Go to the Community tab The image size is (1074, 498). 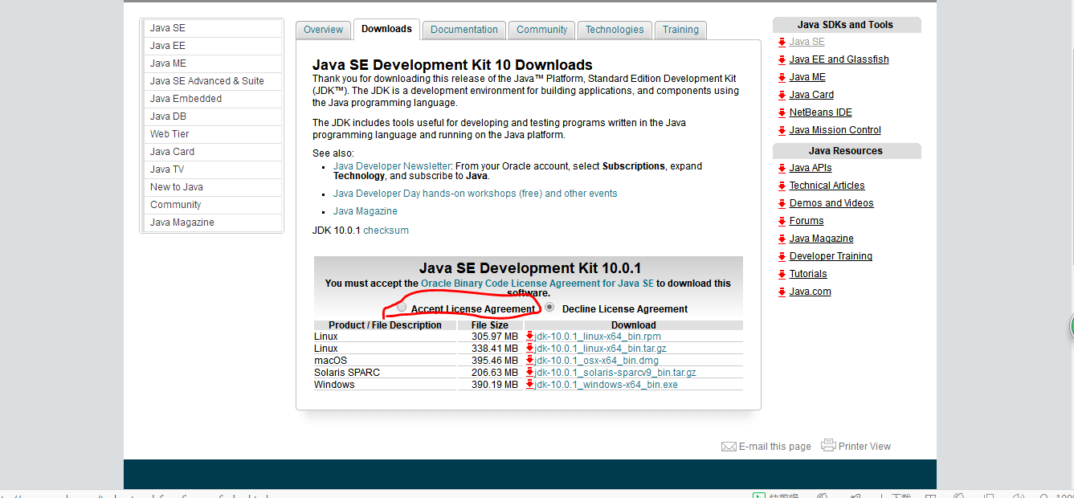pyautogui.click(x=542, y=30)
